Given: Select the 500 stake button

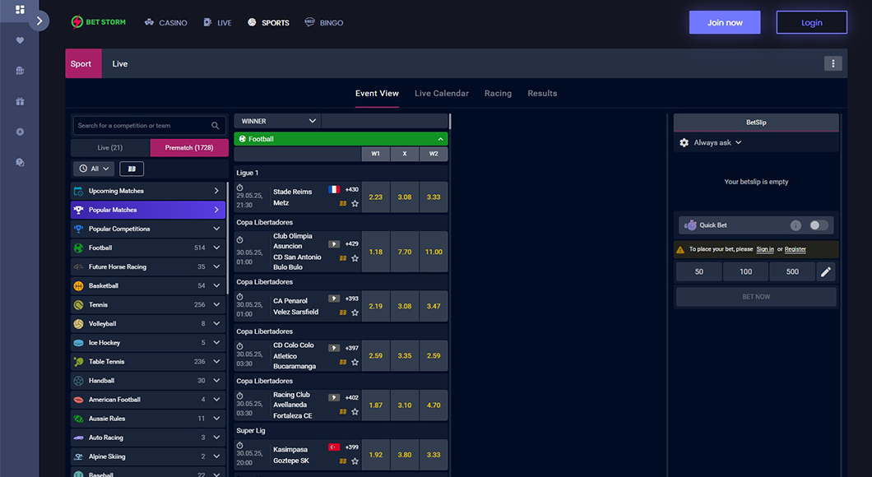Looking at the screenshot, I should (792, 272).
